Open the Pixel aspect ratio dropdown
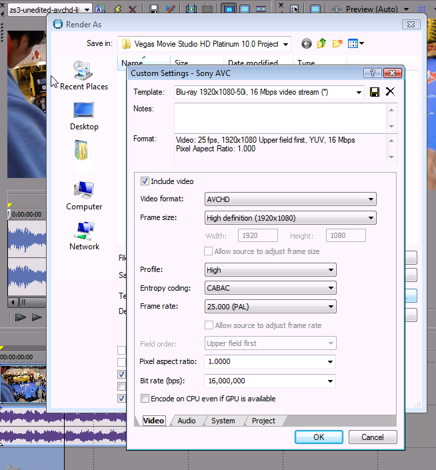This screenshot has height=470, width=436. (x=330, y=362)
